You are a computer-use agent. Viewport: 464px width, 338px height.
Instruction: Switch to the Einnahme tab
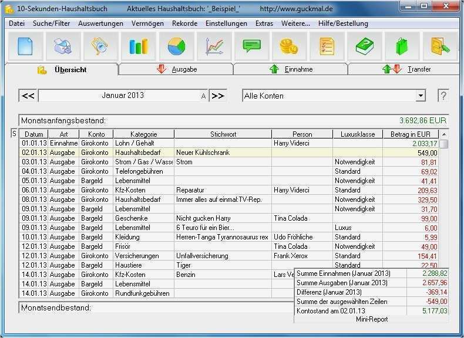[291, 69]
